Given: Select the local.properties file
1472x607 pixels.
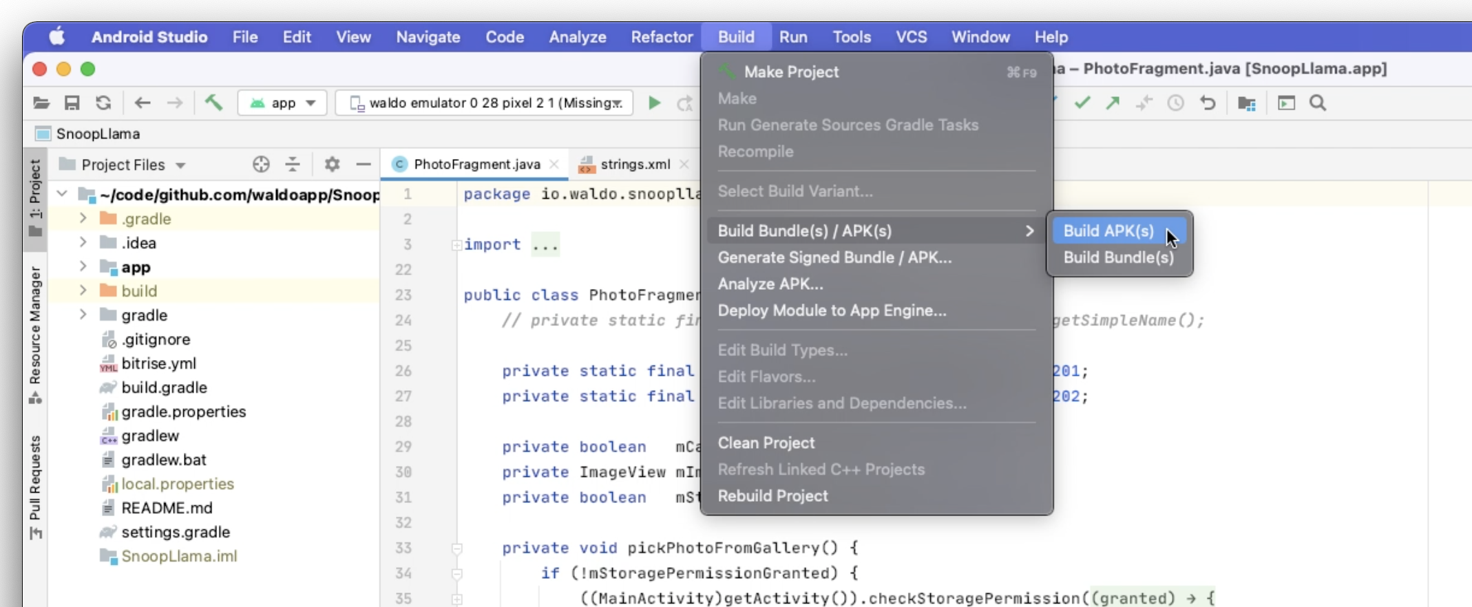Looking at the screenshot, I should [178, 483].
